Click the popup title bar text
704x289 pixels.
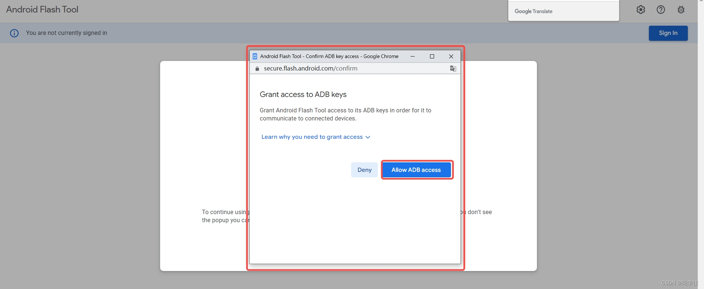(x=329, y=56)
